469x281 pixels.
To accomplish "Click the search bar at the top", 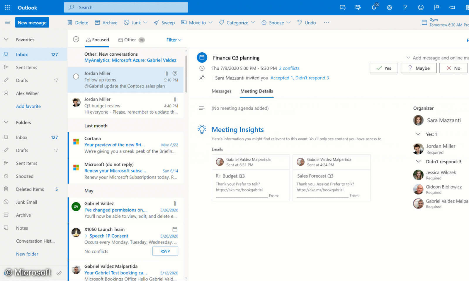I will (x=126, y=7).
